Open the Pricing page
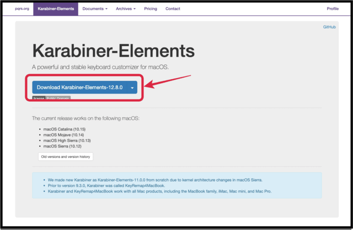The height and width of the screenshot is (230, 353). (151, 9)
